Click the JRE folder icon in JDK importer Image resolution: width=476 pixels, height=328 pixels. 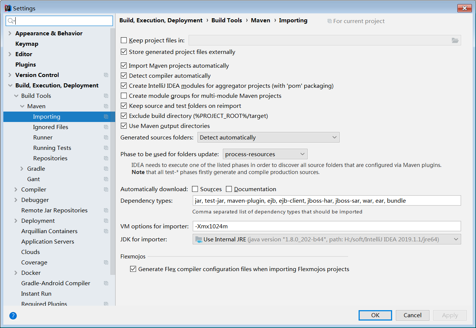tap(199, 239)
